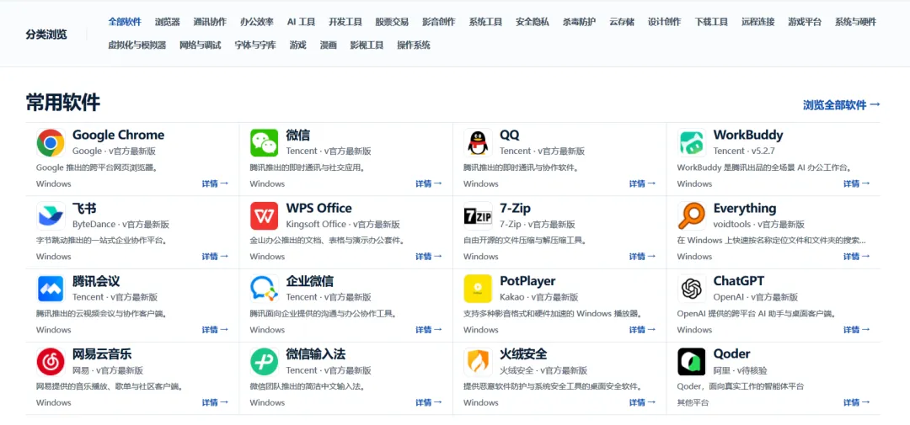Go to AI 工具 category
This screenshot has width=910, height=425.
[x=301, y=22]
